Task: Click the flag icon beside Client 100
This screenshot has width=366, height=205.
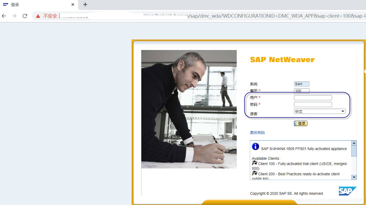Action: [254, 163]
